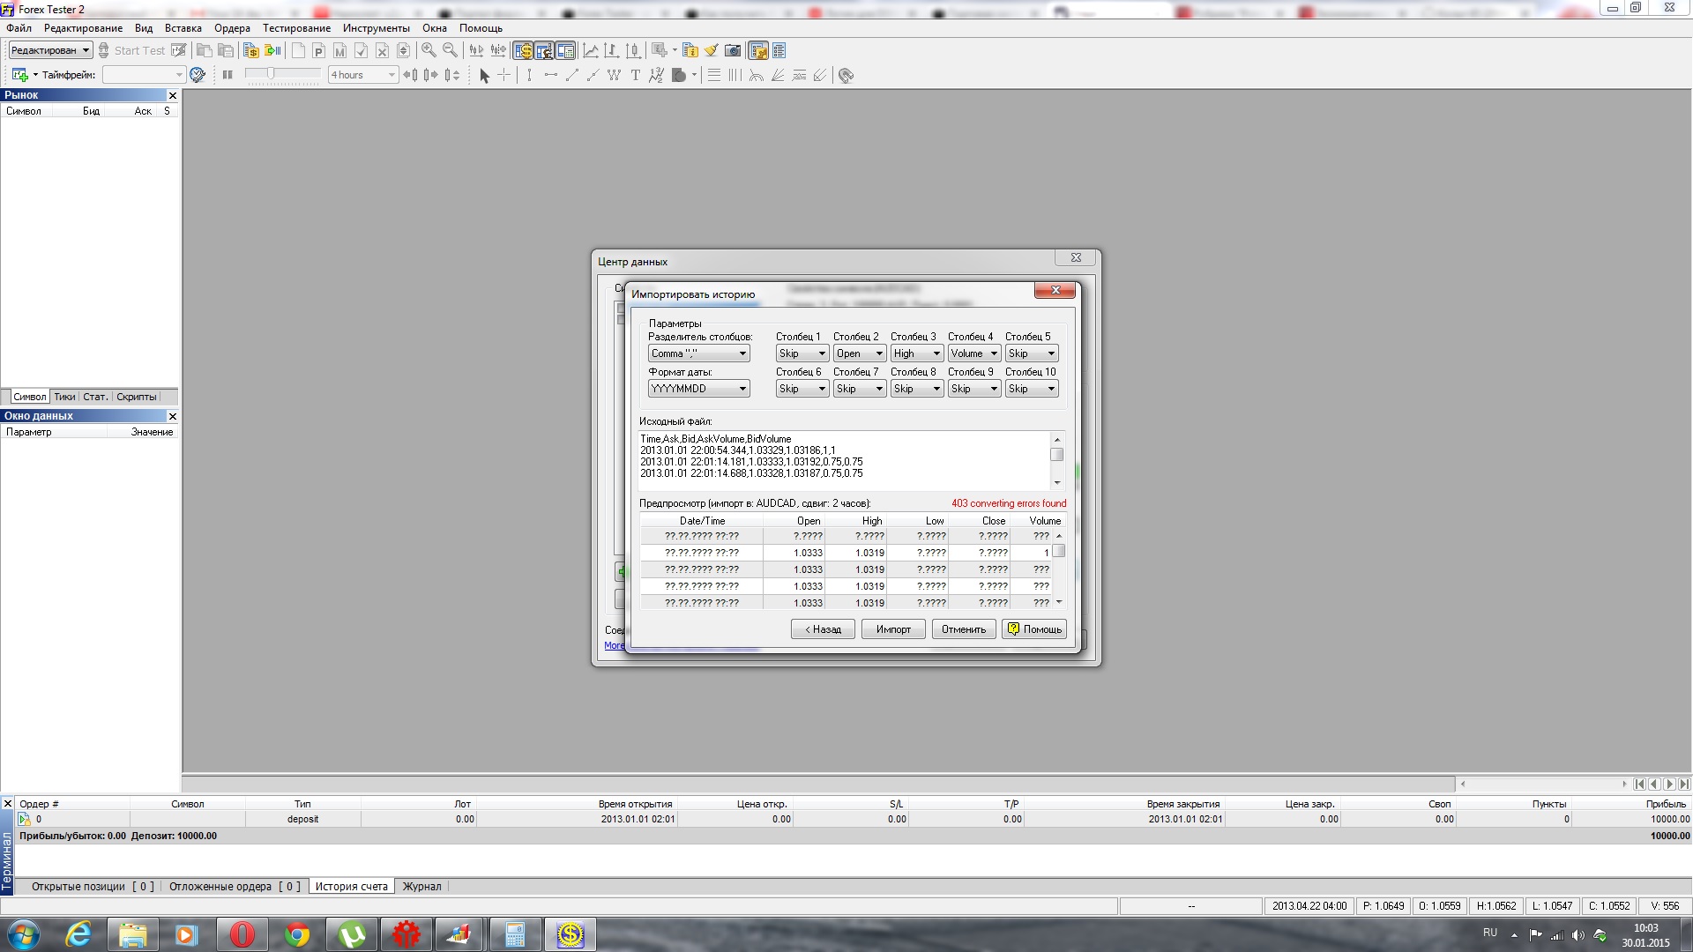
Task: Open the Вставка menu
Action: (x=183, y=28)
